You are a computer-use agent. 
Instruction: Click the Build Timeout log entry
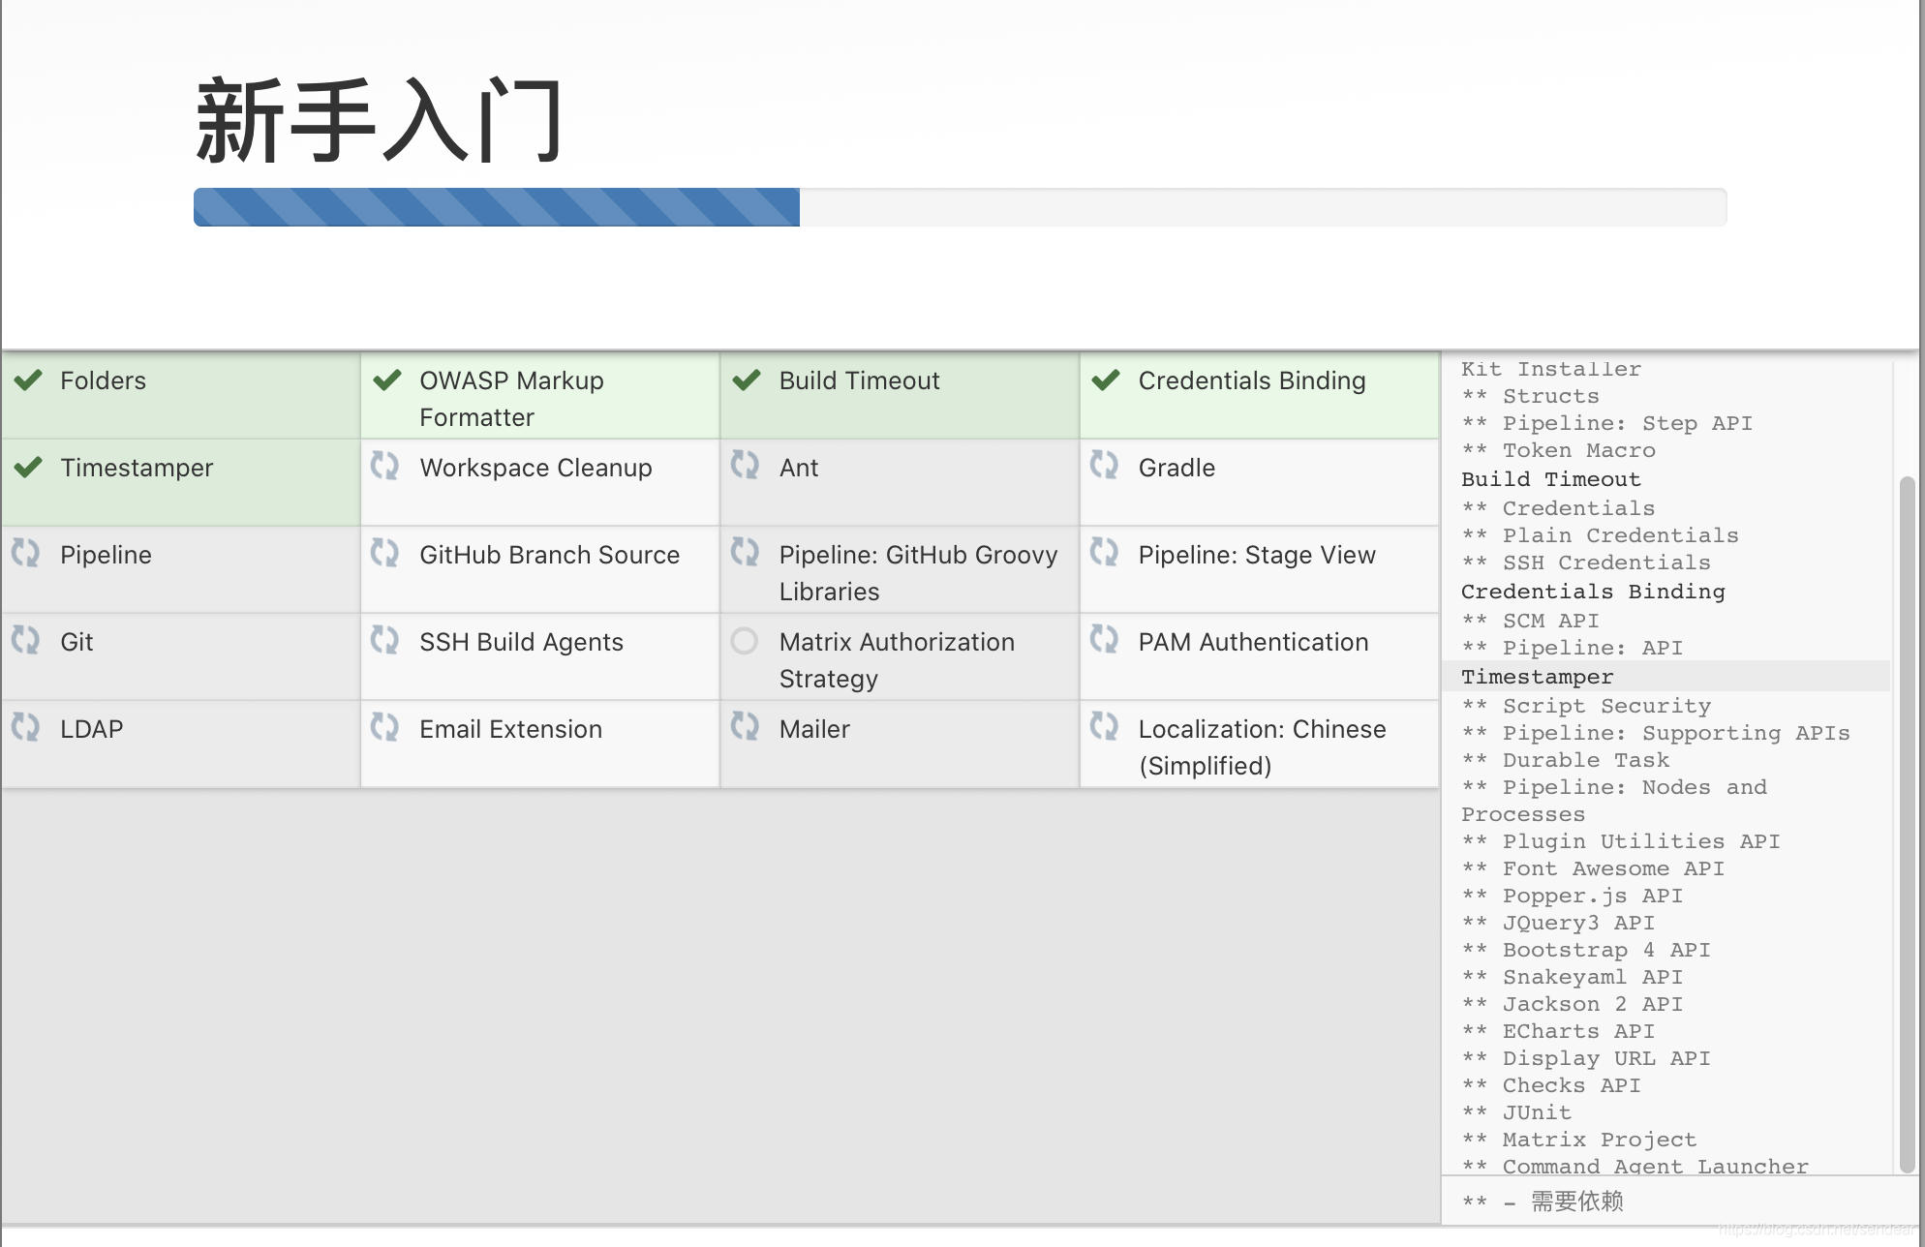coord(1551,479)
